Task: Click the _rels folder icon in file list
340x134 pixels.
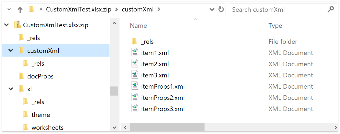Action: 134,42
